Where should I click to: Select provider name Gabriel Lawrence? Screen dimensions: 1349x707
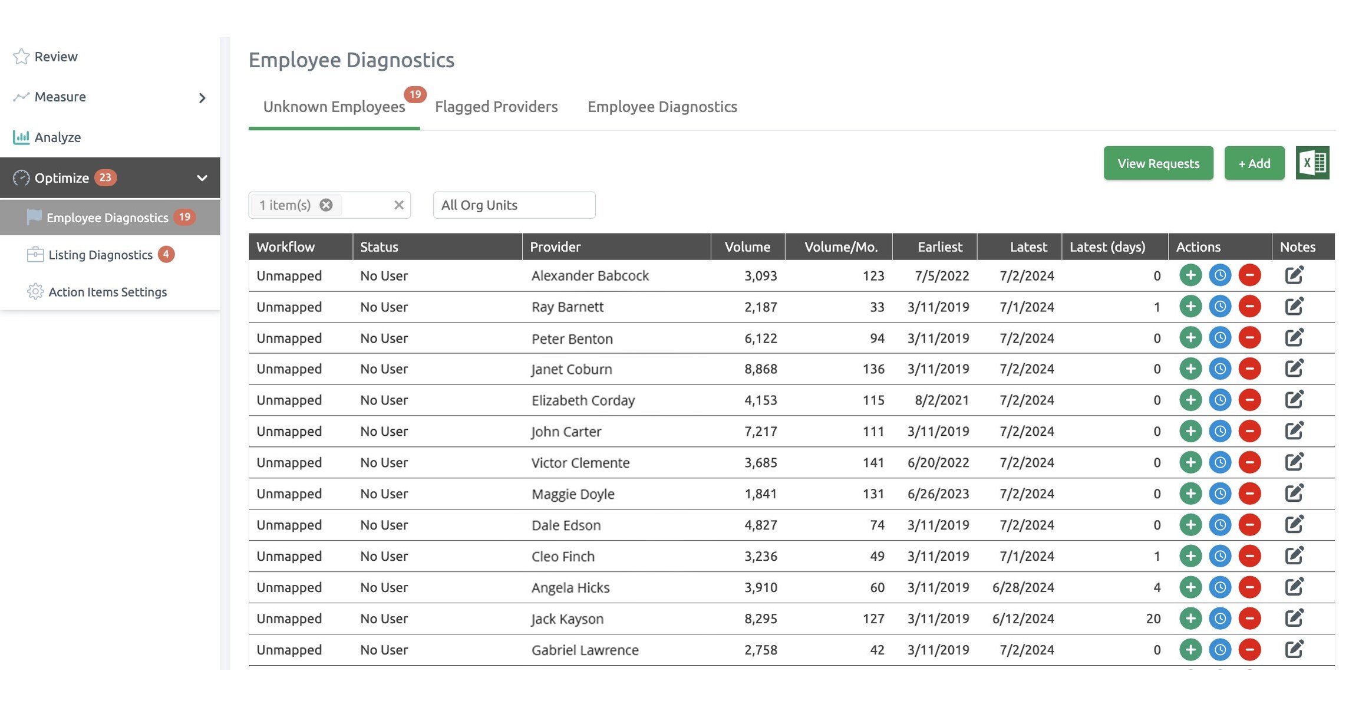[x=585, y=650]
